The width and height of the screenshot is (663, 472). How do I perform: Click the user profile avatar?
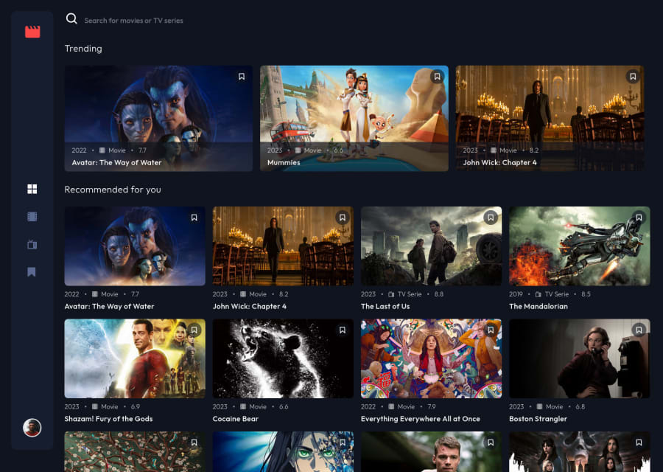[32, 427]
